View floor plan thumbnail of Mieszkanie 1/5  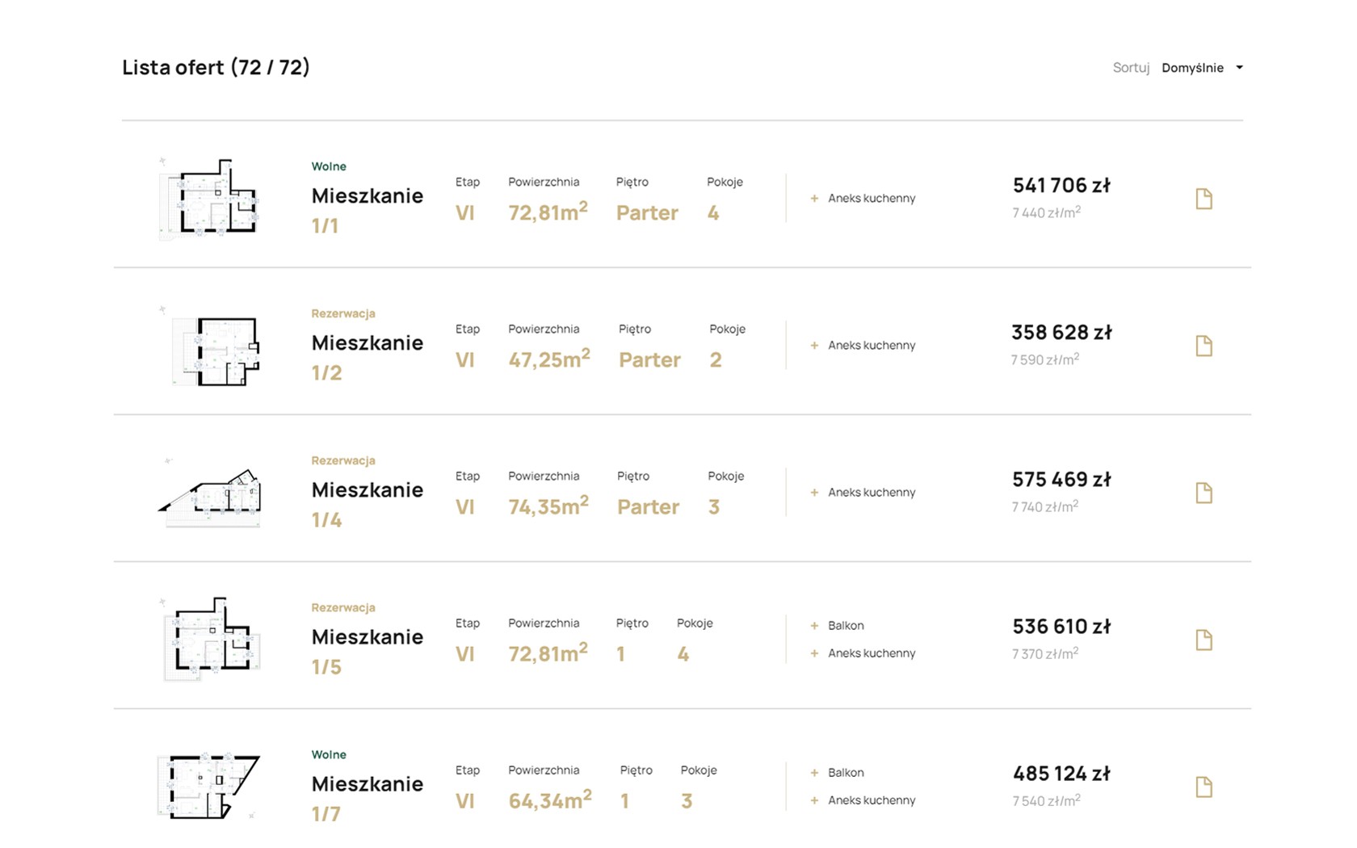(210, 639)
